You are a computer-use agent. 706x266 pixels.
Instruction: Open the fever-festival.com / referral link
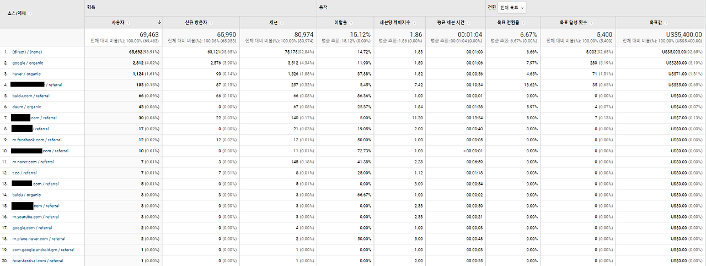pyautogui.click(x=38, y=260)
